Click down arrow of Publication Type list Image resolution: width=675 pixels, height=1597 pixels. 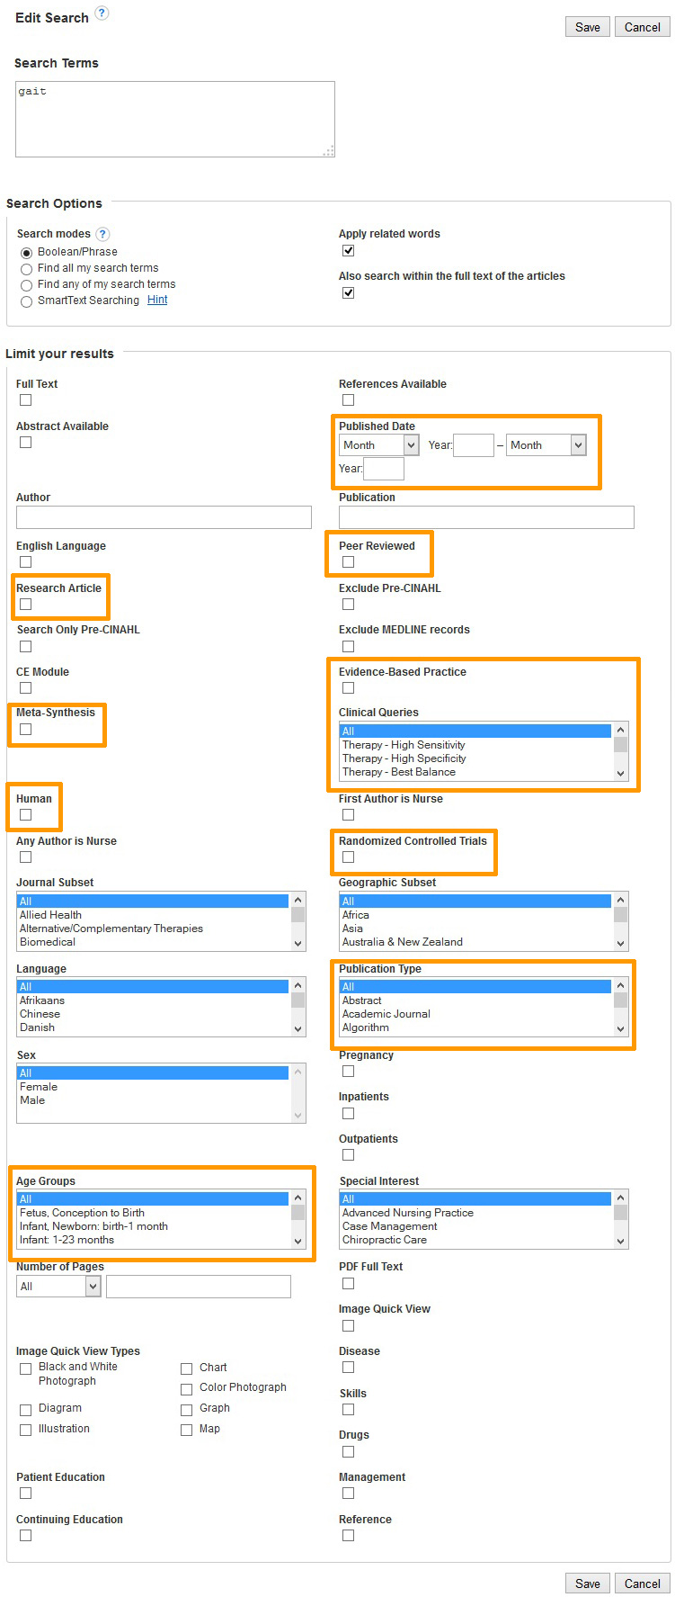click(620, 1028)
